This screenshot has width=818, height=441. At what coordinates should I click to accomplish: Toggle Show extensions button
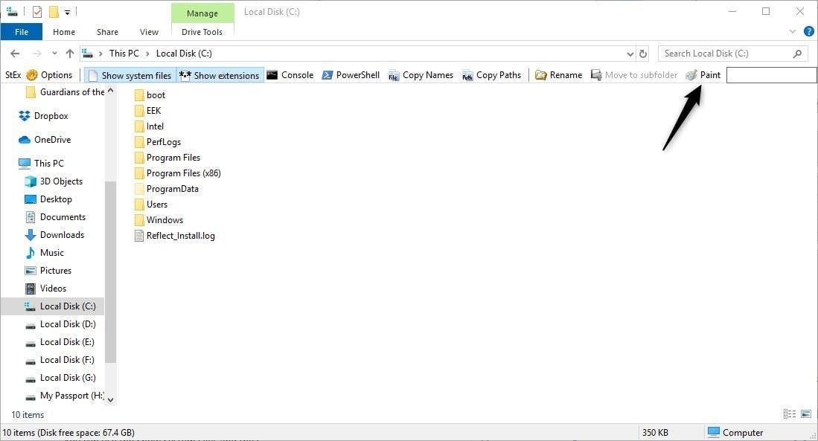(x=220, y=76)
